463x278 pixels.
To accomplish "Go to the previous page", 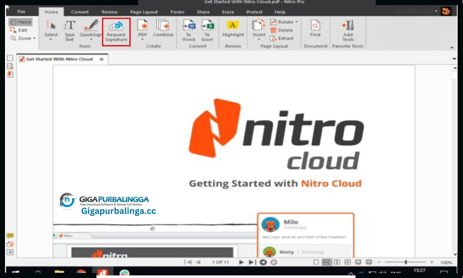I will pyautogui.click(x=198, y=262).
